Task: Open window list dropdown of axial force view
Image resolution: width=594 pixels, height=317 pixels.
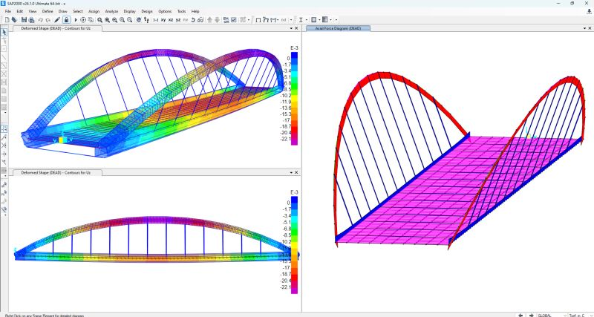Action: tap(585, 28)
